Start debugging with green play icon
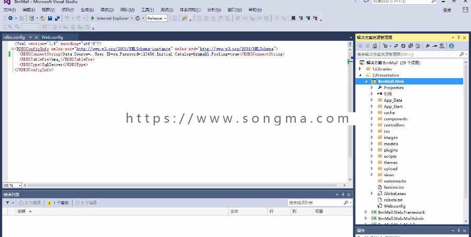Viewport: 471px width, 237px height. pyautogui.click(x=93, y=18)
